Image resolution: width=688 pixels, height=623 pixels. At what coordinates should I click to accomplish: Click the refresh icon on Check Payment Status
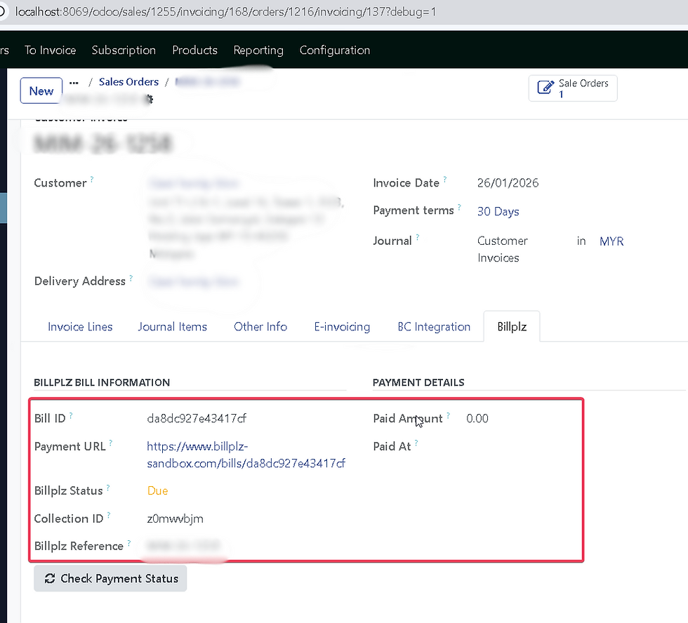[50, 578]
